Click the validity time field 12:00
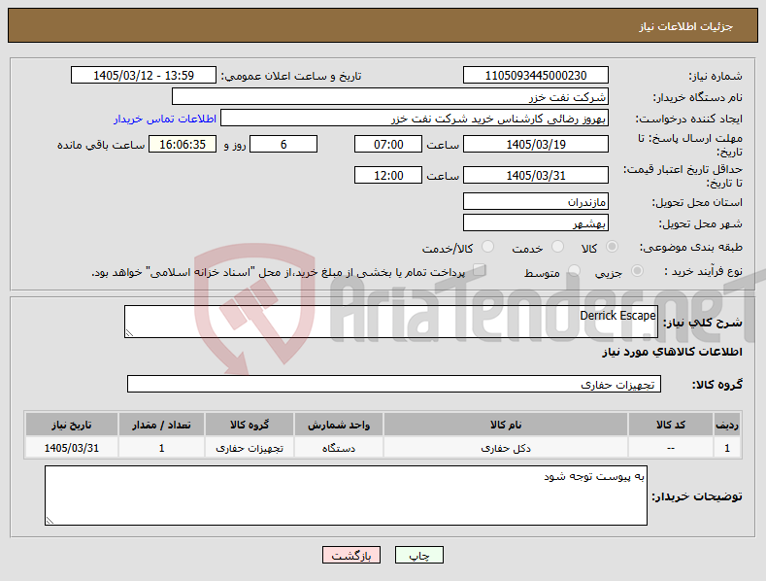 pyautogui.click(x=388, y=175)
